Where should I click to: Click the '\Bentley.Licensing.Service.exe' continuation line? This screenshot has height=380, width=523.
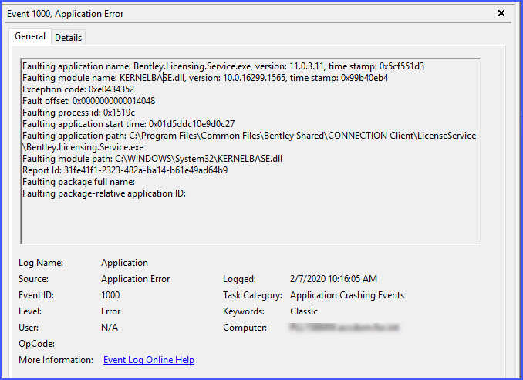point(83,147)
